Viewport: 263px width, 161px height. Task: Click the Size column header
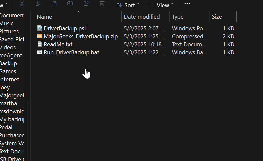coord(217,17)
